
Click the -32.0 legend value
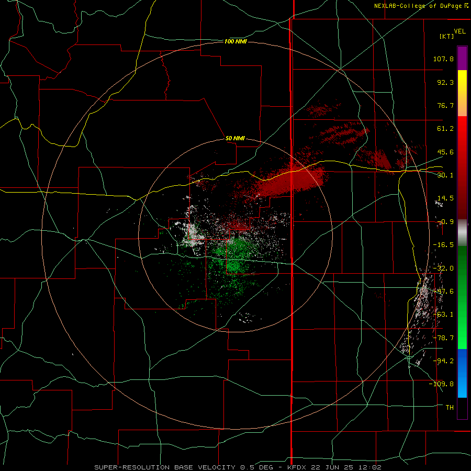coord(443,268)
